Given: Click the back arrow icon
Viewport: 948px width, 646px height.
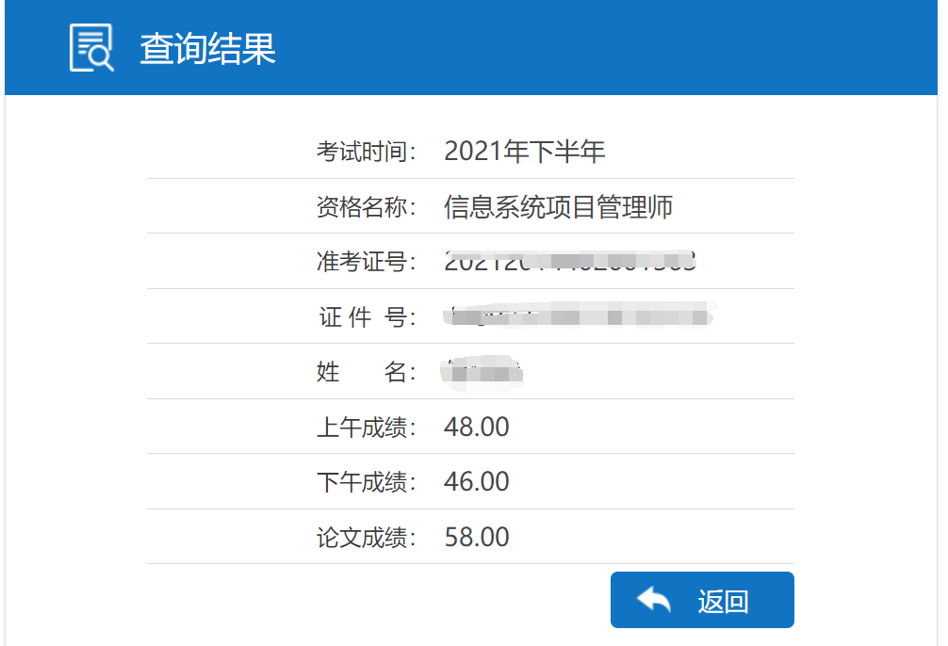Looking at the screenshot, I should (653, 599).
